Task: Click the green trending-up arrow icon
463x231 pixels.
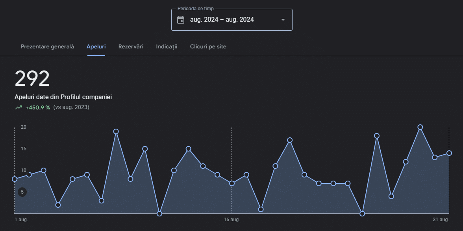Action: [x=19, y=107]
